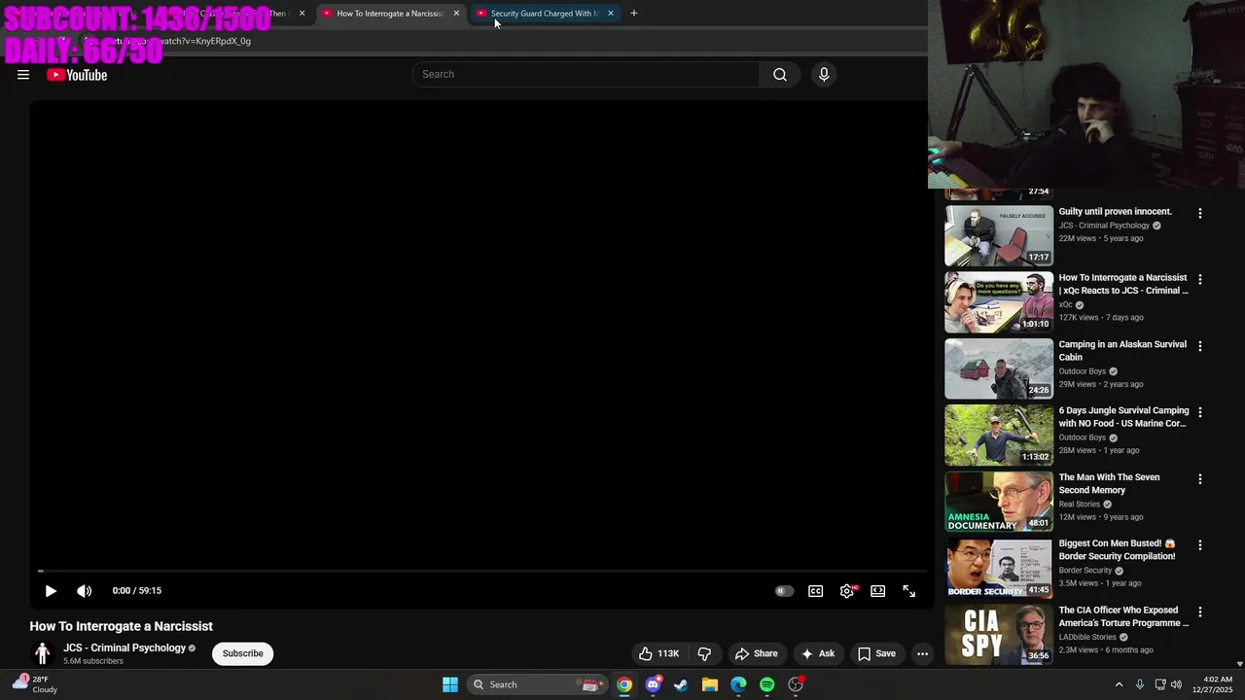Open Steam from taskbar
This screenshot has height=700, width=1245.
coord(681,684)
